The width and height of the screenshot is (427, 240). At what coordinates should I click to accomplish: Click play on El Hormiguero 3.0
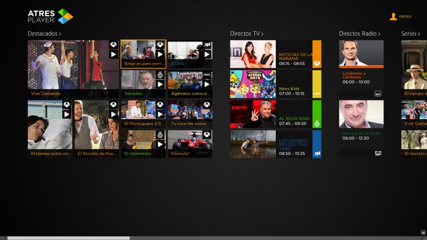[160, 114]
